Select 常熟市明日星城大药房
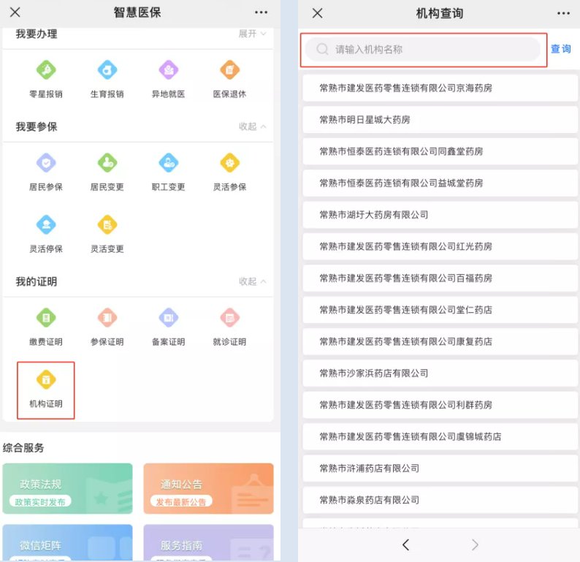This screenshot has height=562, width=580. [x=440, y=120]
